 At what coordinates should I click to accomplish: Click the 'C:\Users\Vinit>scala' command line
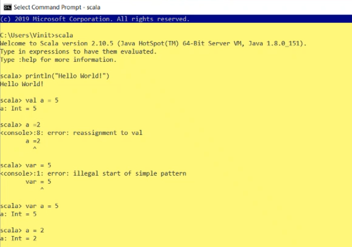pyautogui.click(x=37, y=35)
